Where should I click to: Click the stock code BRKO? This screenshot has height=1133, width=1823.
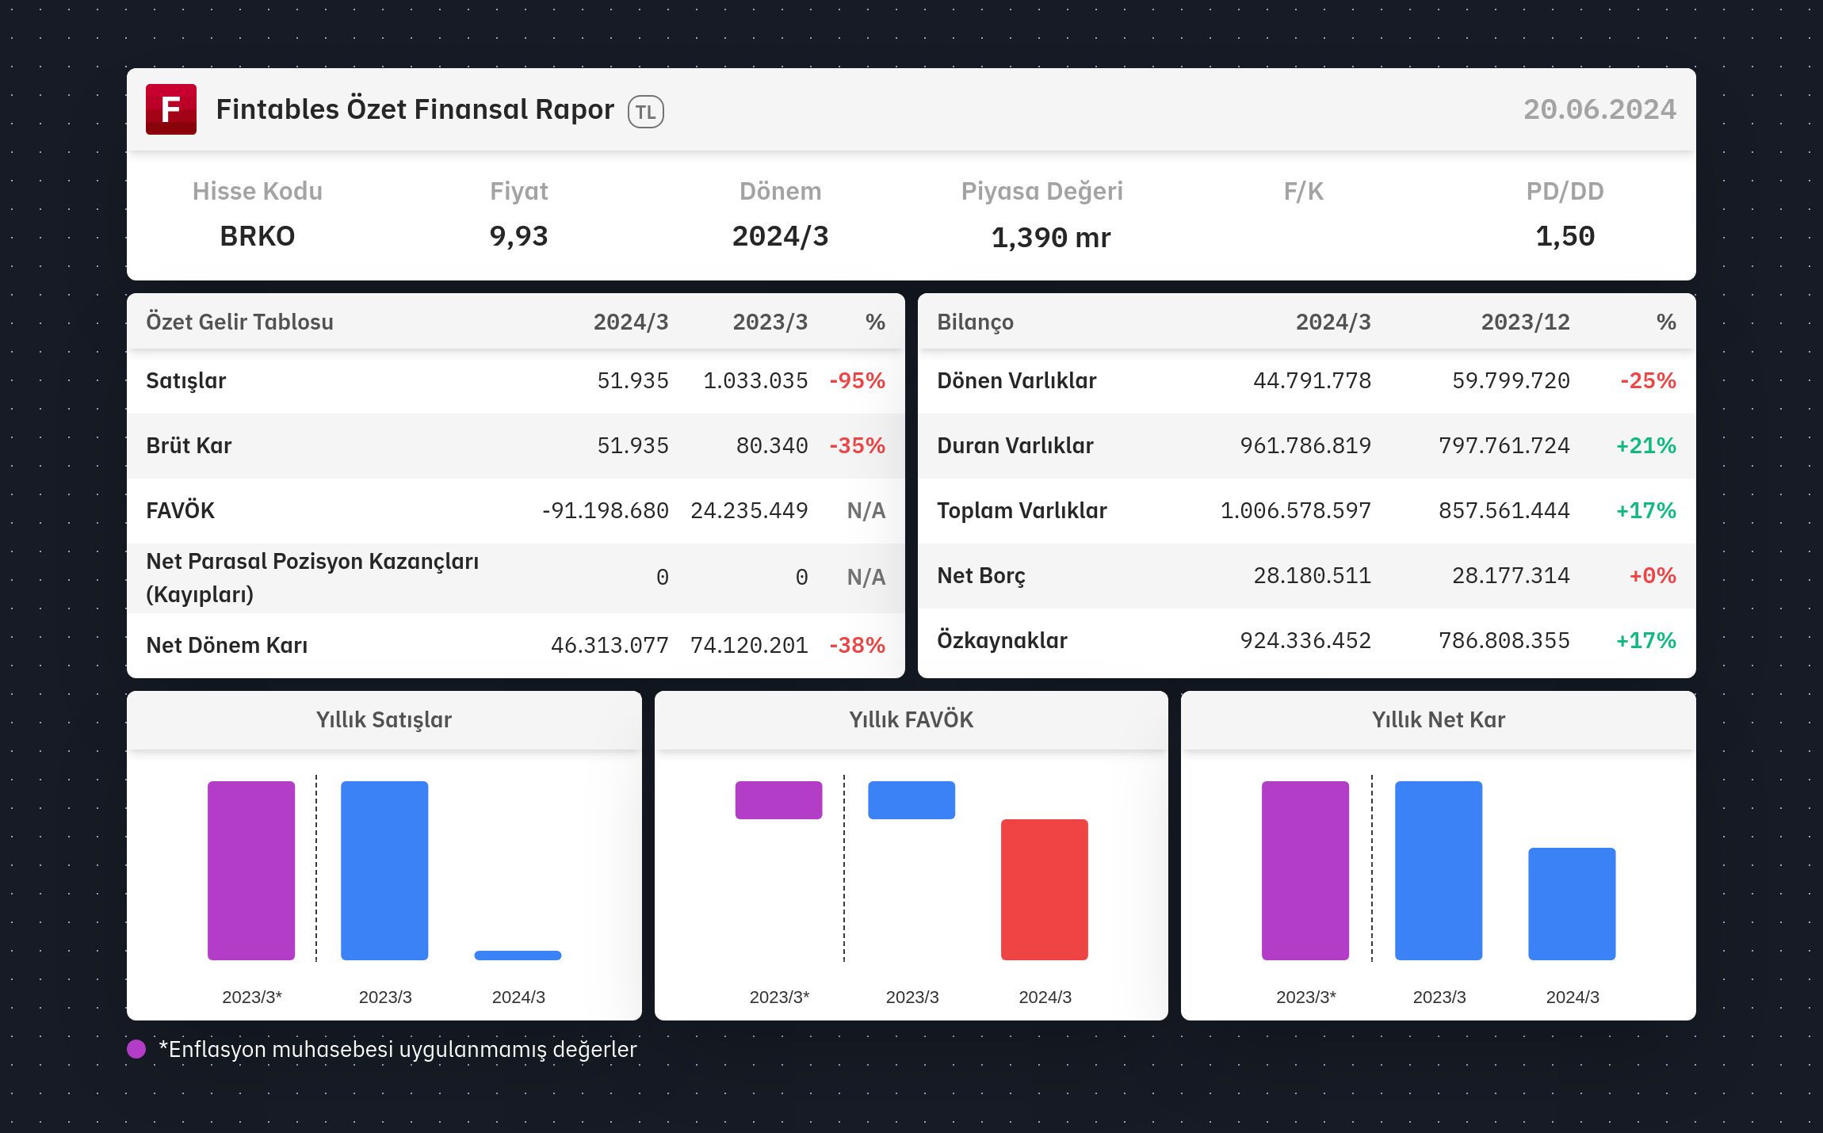pyautogui.click(x=258, y=236)
